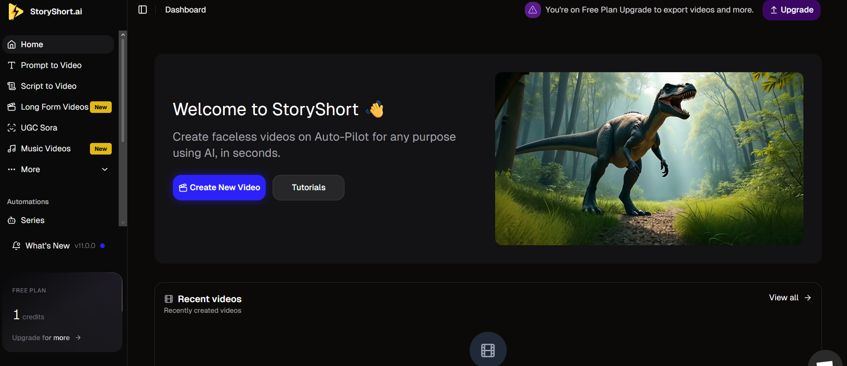
Task: Open Script to Video
Action: pos(58,86)
